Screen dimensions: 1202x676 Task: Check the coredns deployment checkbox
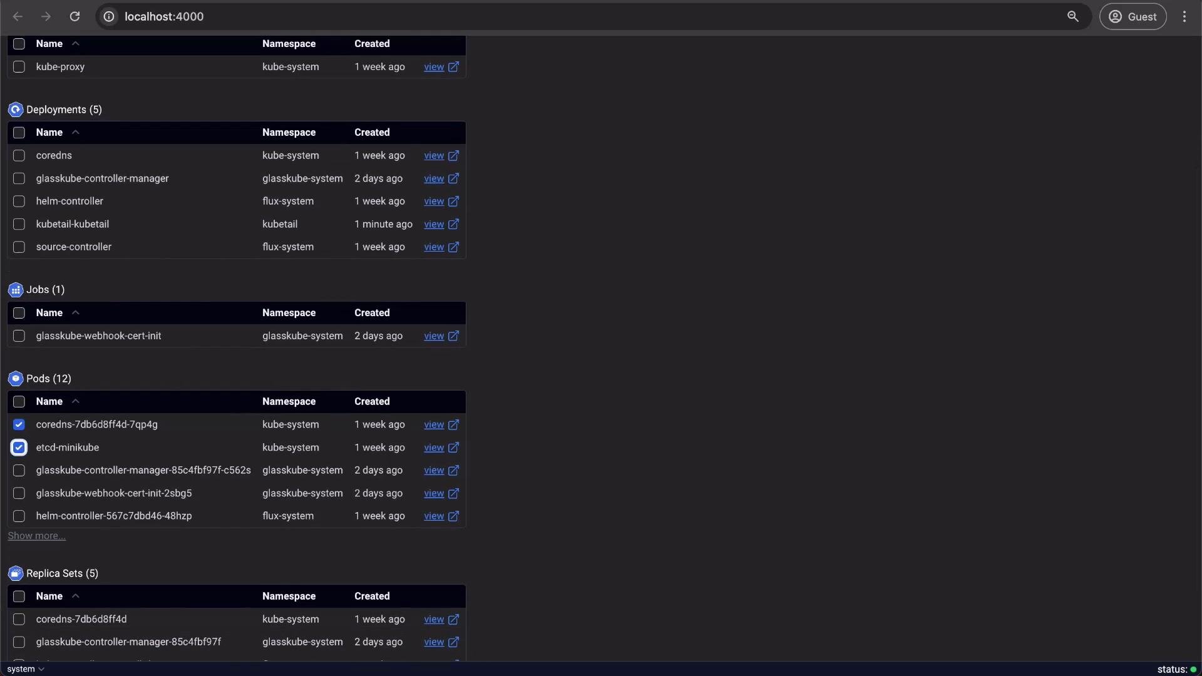(19, 155)
